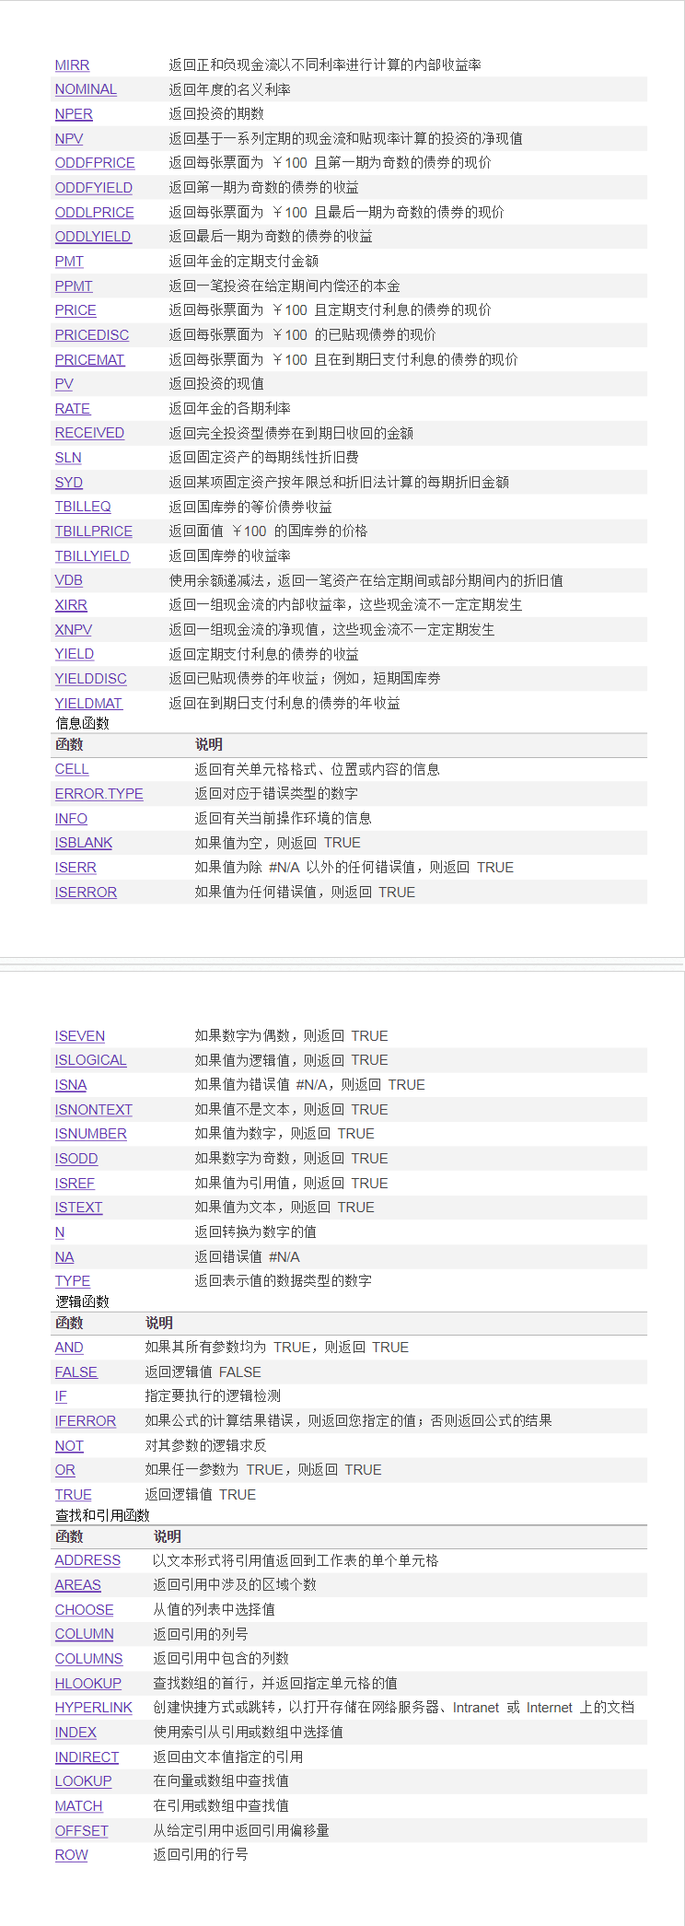Open the ODDLPRICE function link

(95, 213)
